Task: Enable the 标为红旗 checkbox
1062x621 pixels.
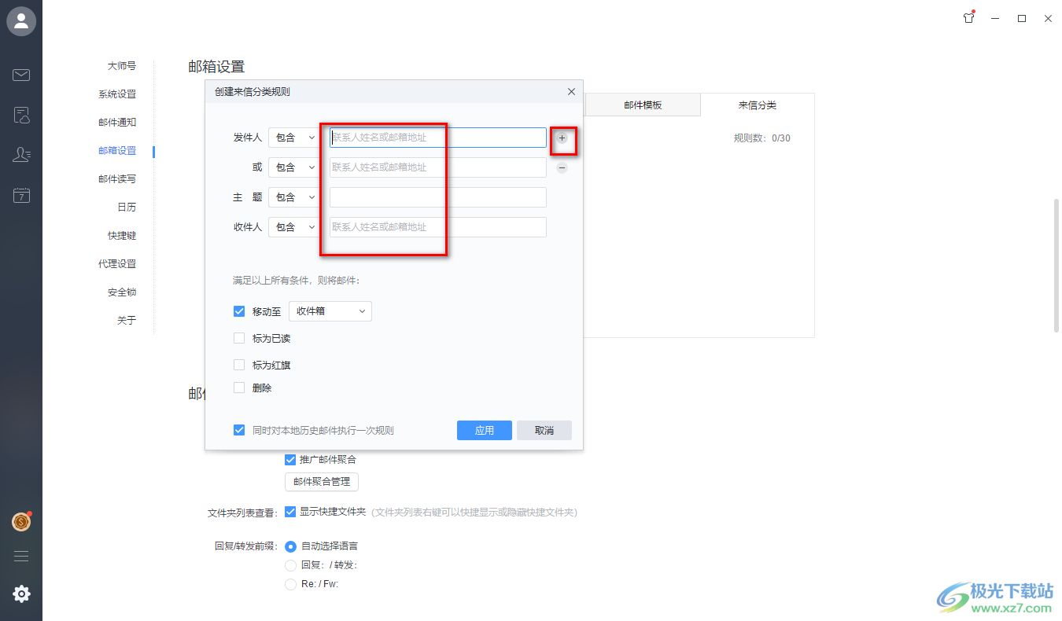Action: click(x=239, y=366)
